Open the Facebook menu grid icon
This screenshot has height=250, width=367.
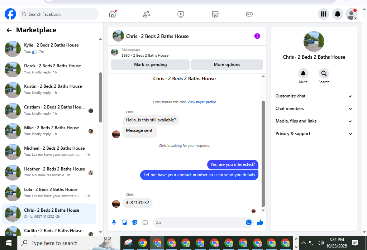324,14
